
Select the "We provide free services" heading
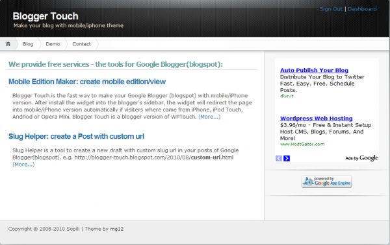pyautogui.click(x=116, y=64)
